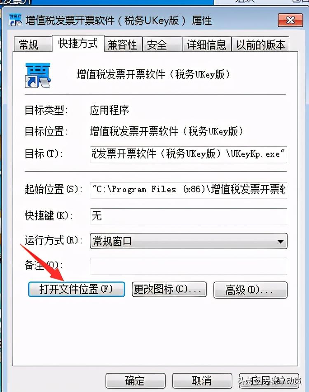Click the 起始位置(S) input field
309x392 pixels.
[x=188, y=190]
